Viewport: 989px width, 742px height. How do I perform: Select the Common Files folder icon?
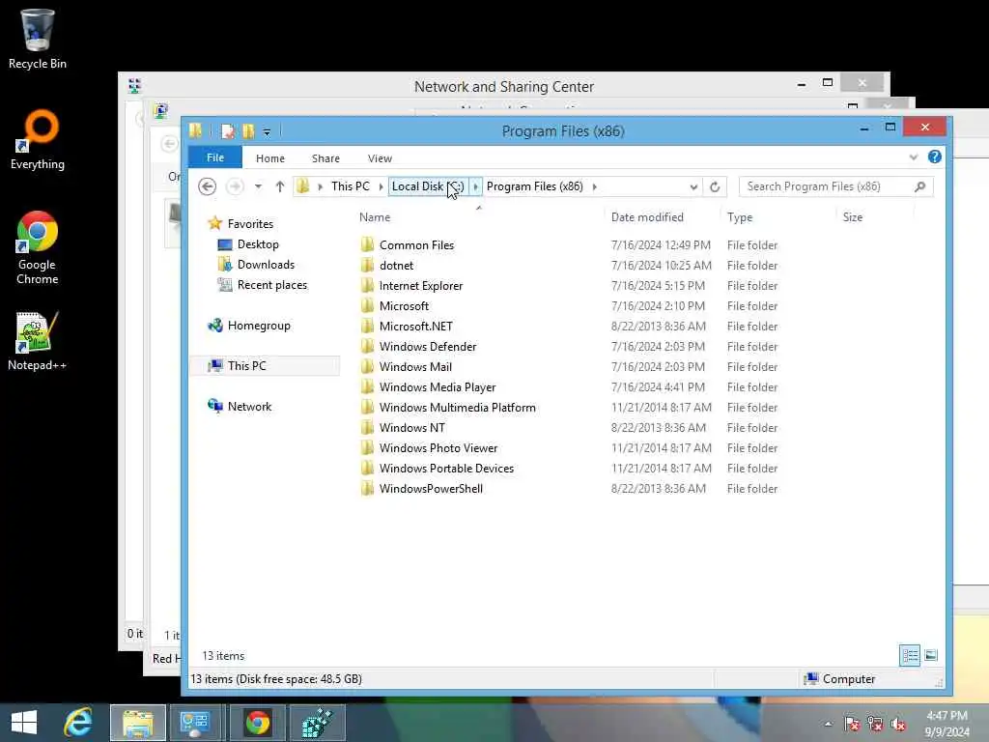(x=368, y=244)
